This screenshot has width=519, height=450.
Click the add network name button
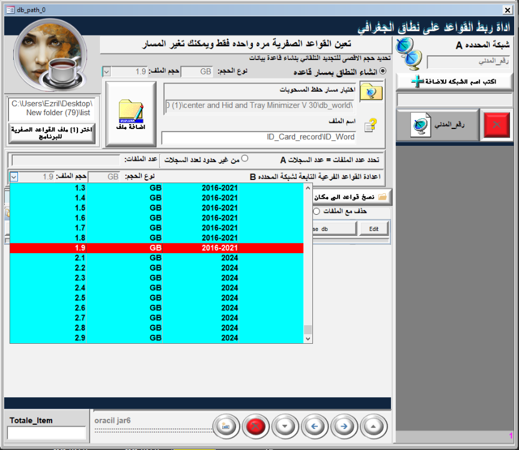click(x=455, y=81)
